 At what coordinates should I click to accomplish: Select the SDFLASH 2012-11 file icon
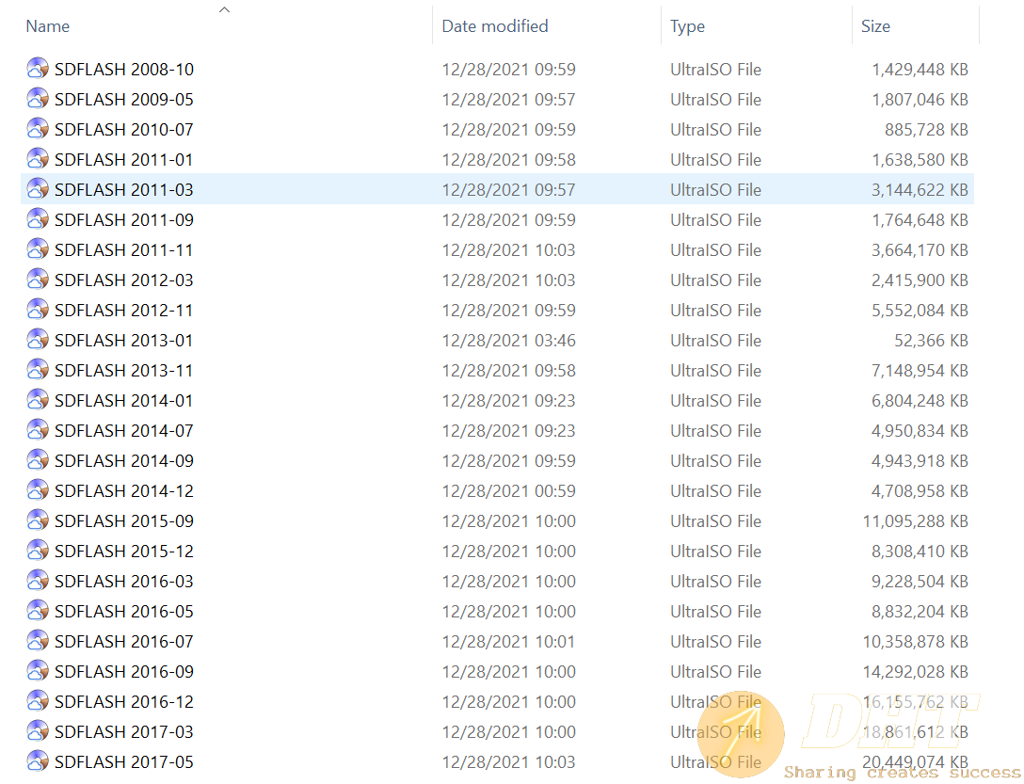38,310
